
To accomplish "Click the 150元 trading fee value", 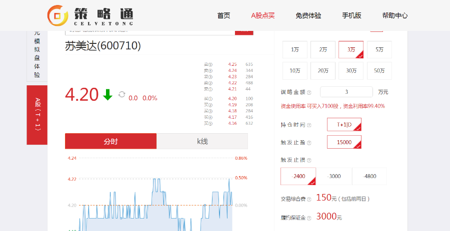I will pyautogui.click(x=326, y=198).
